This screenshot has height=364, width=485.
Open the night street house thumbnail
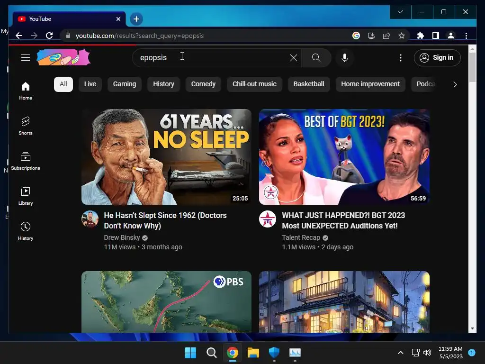click(x=344, y=302)
